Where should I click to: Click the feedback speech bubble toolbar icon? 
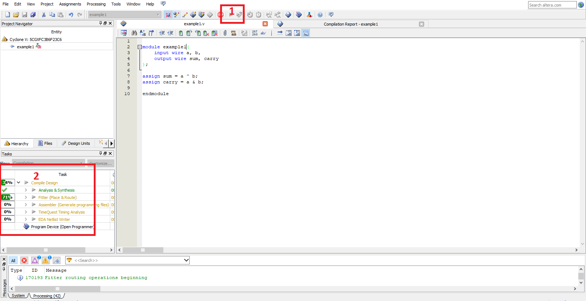[331, 15]
